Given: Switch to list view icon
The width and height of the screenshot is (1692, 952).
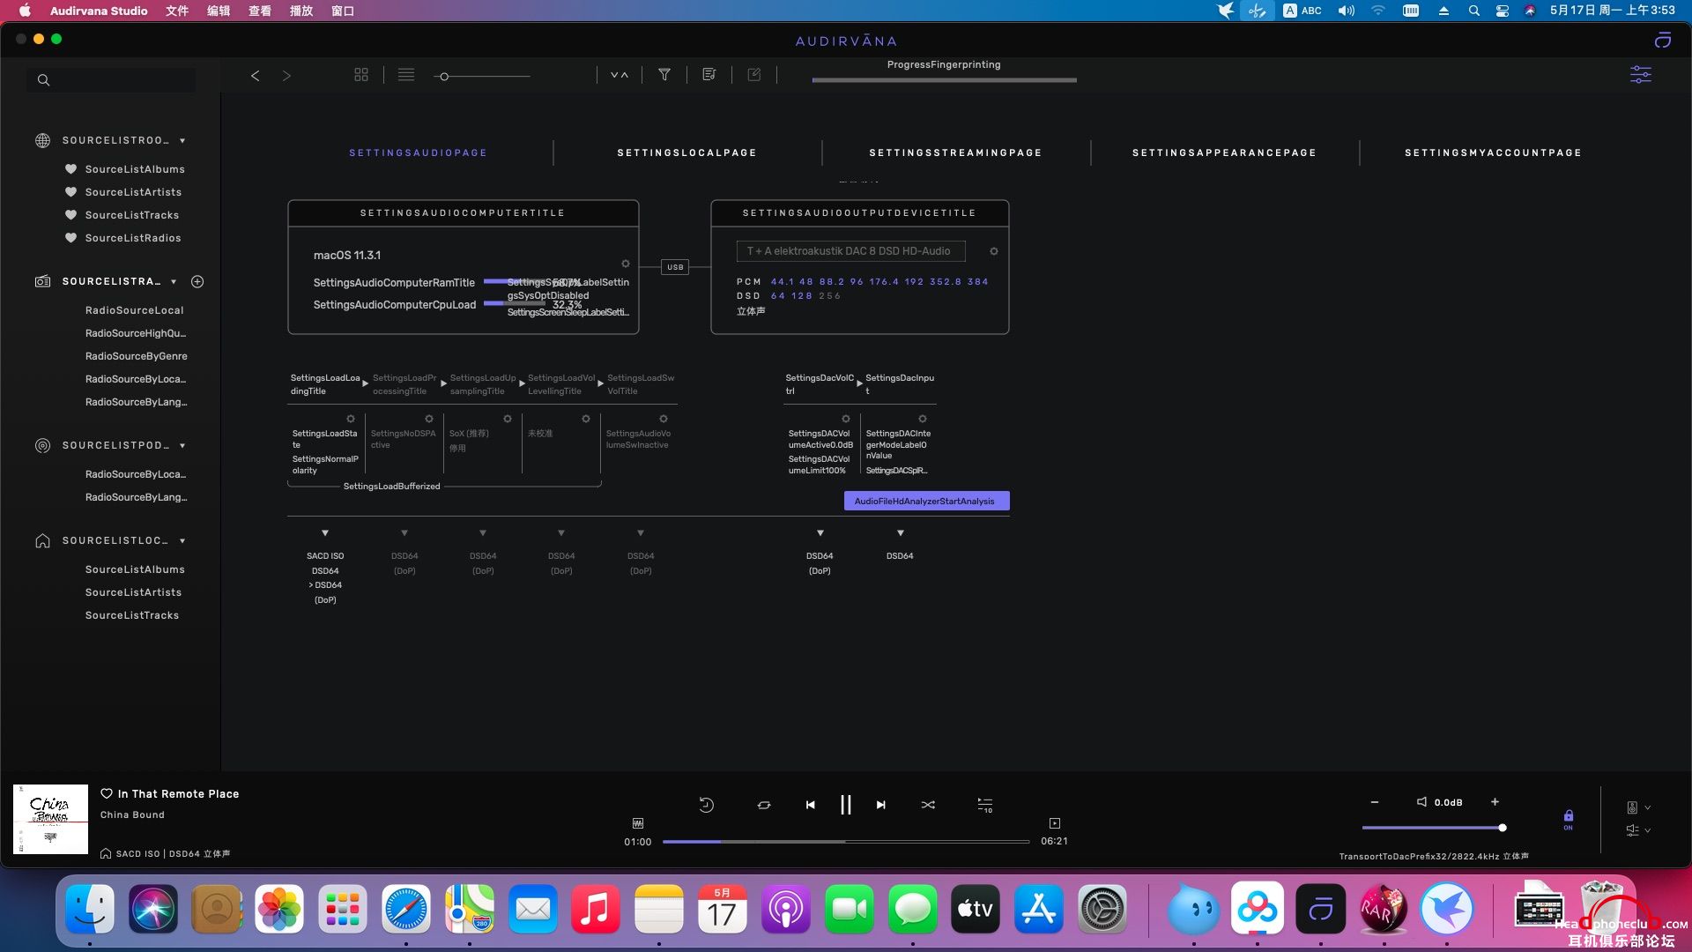Looking at the screenshot, I should click(406, 75).
